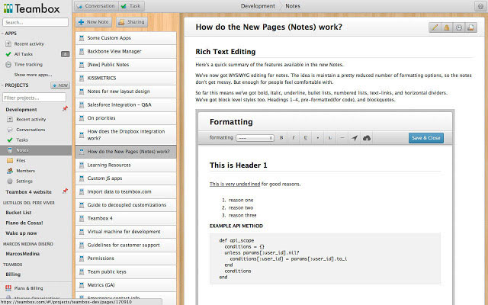
Task: Open the project Settings
Action: 24,181
